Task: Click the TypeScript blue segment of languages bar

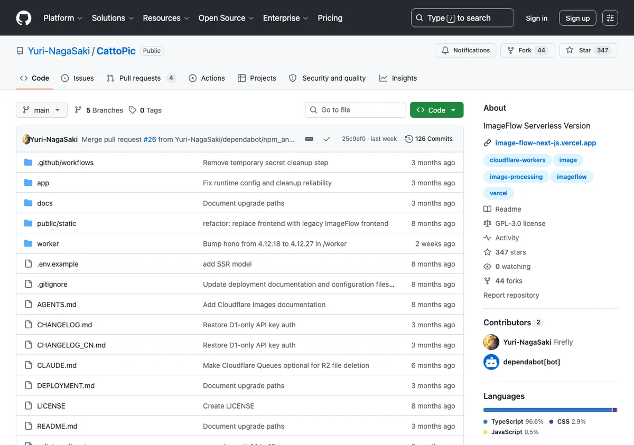Action: (x=547, y=410)
